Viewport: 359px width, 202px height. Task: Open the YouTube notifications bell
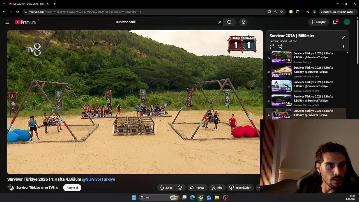point(335,22)
